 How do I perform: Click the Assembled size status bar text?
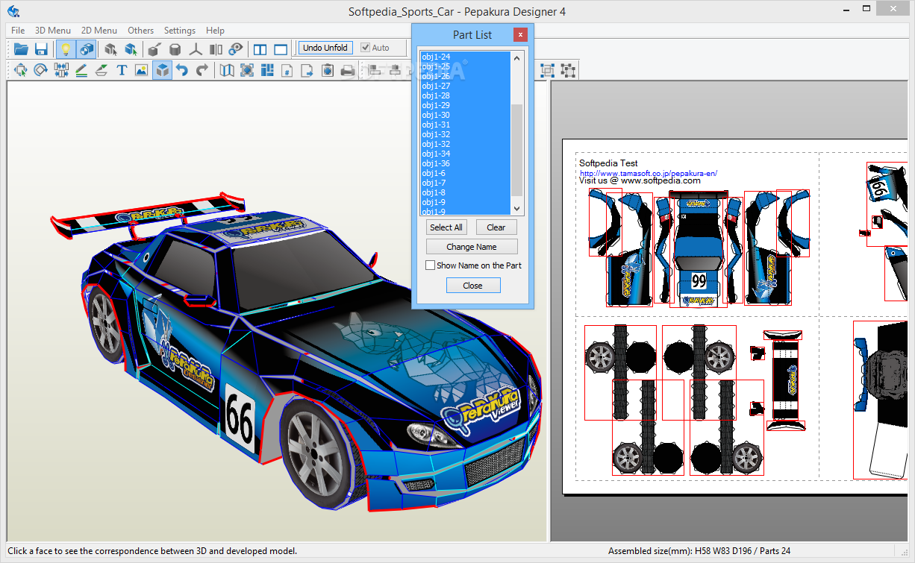click(699, 551)
